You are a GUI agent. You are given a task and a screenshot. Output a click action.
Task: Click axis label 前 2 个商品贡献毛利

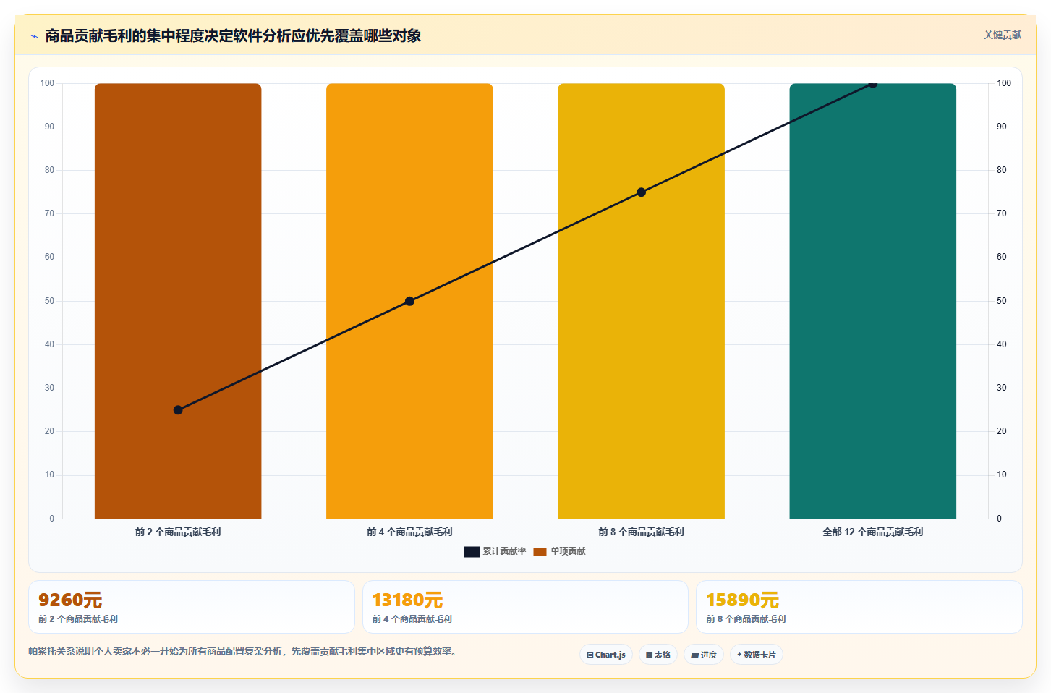click(x=178, y=532)
